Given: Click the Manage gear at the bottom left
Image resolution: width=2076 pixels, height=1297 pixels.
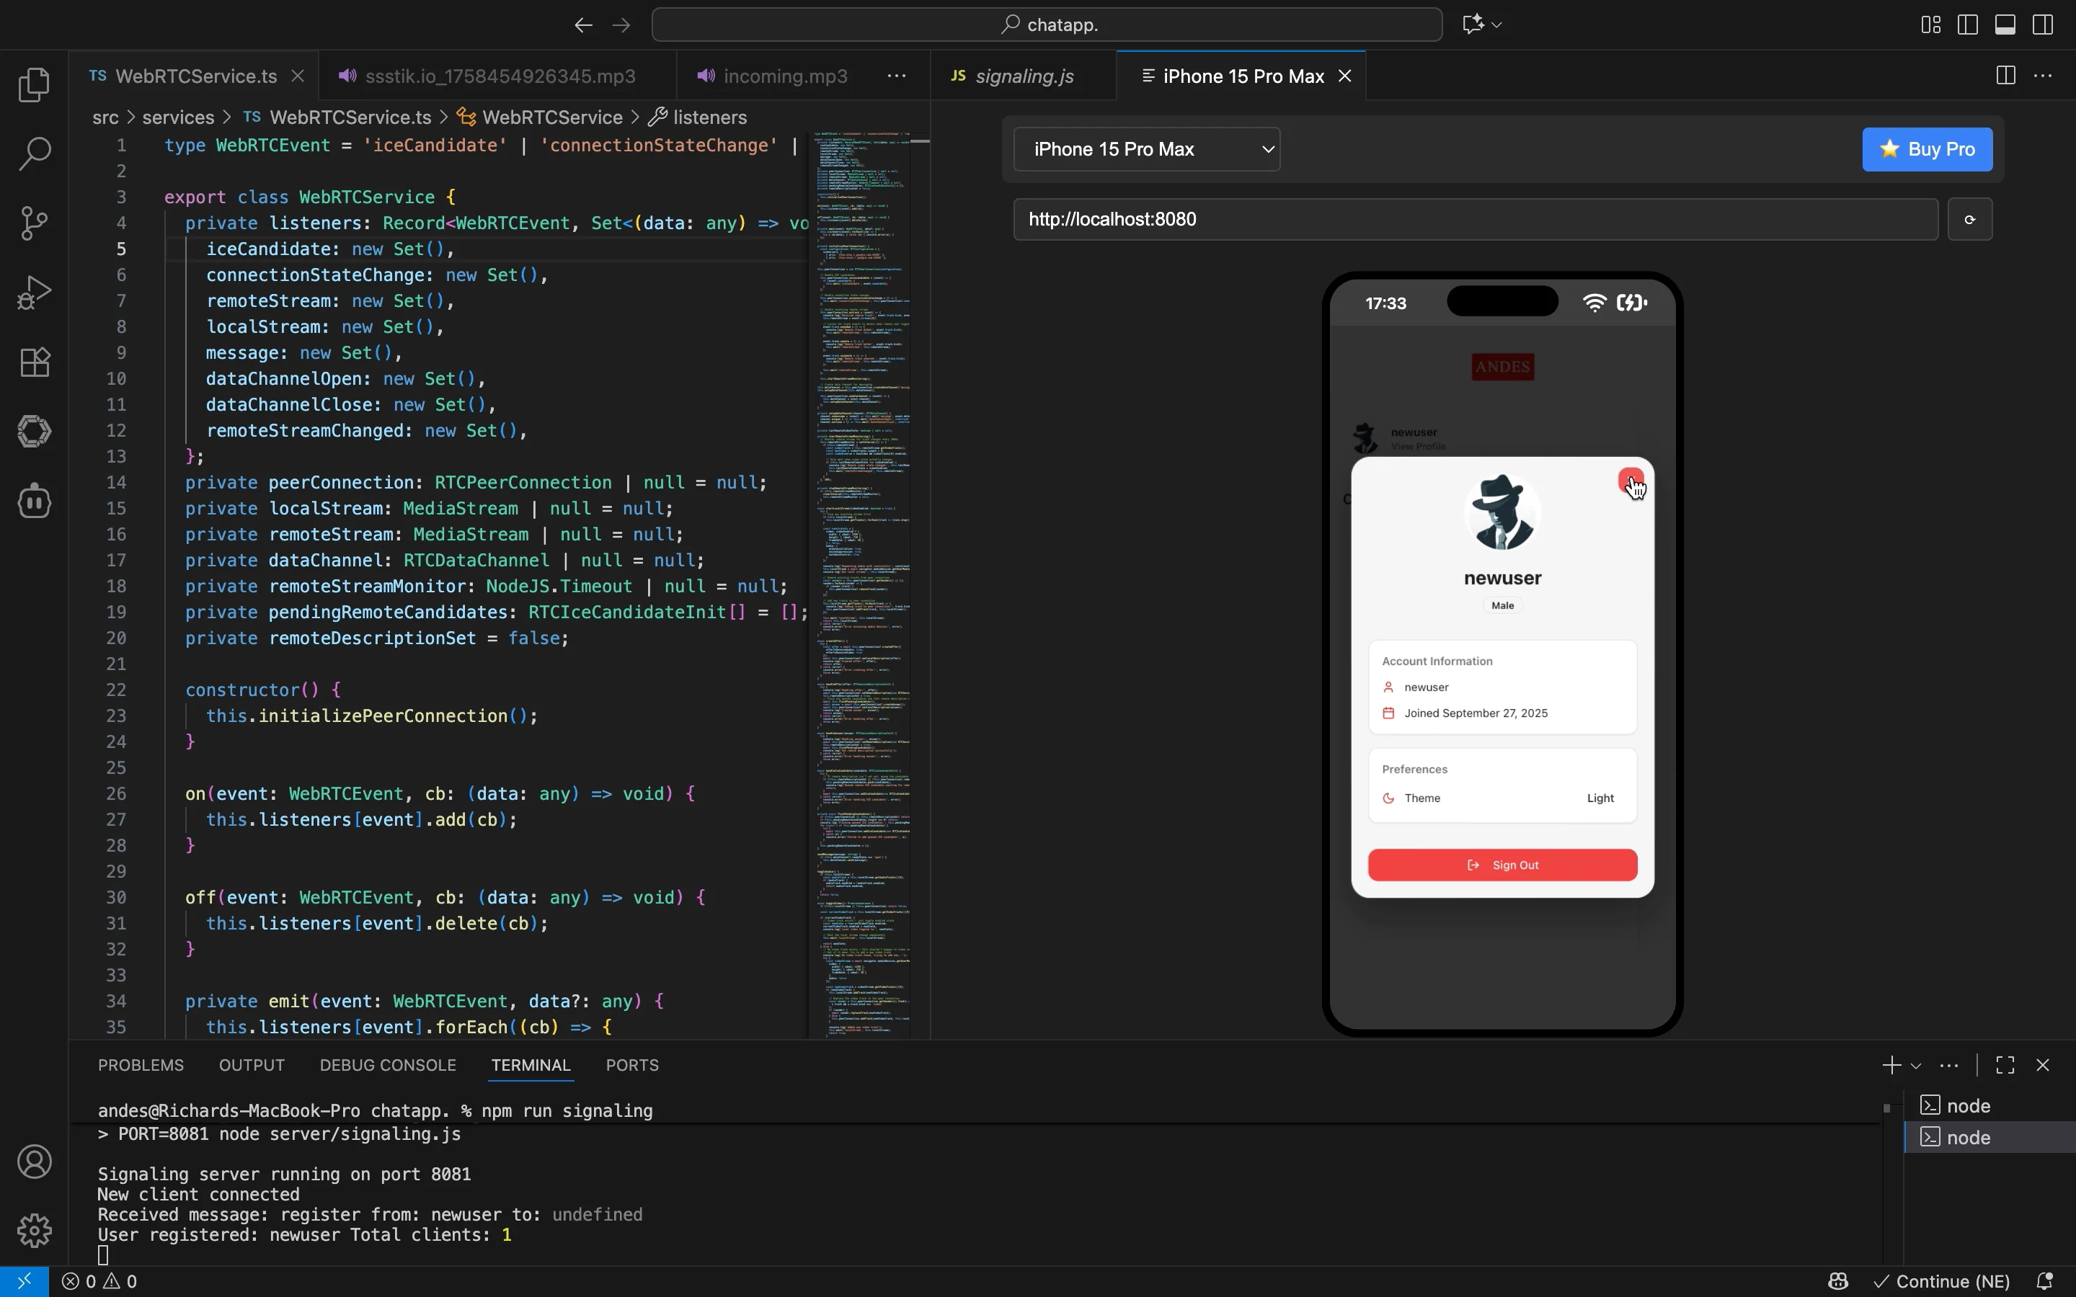Looking at the screenshot, I should [35, 1230].
